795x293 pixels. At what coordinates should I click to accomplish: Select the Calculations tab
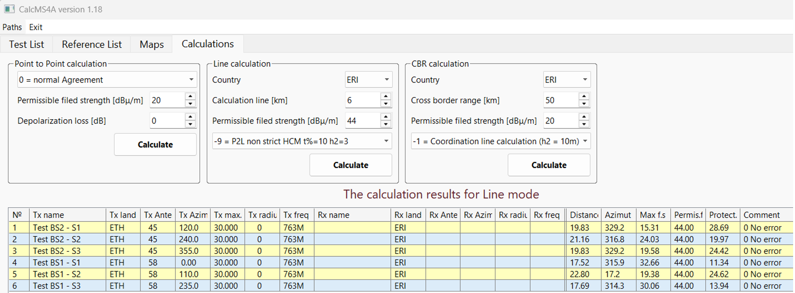[208, 44]
